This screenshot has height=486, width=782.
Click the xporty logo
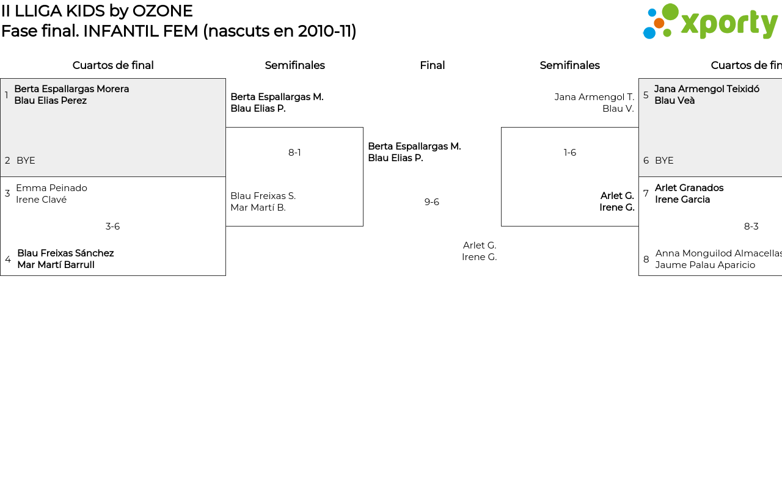pos(710,22)
